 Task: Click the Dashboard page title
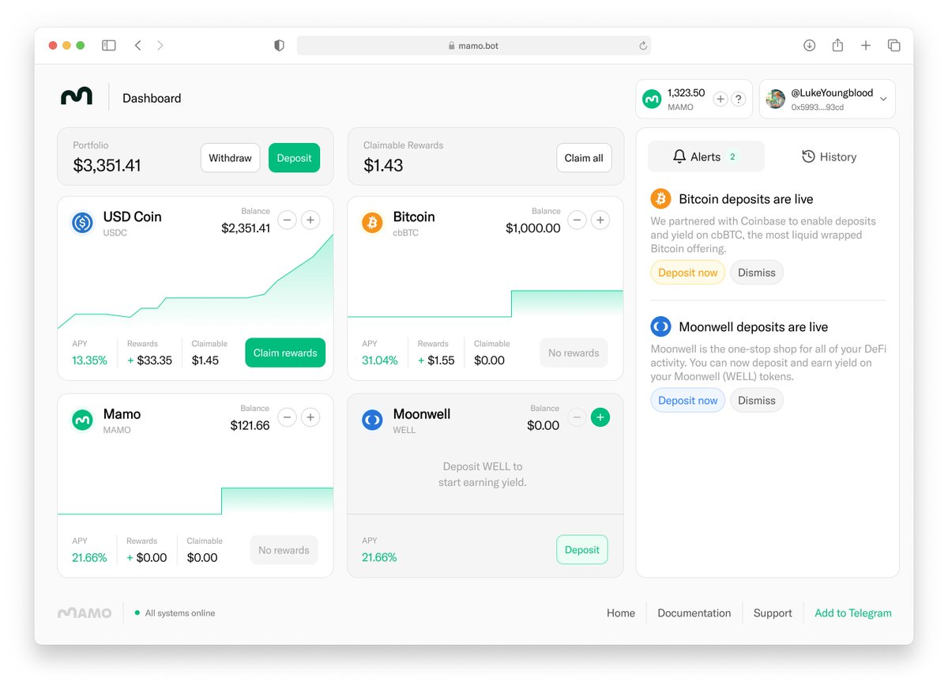[152, 98]
